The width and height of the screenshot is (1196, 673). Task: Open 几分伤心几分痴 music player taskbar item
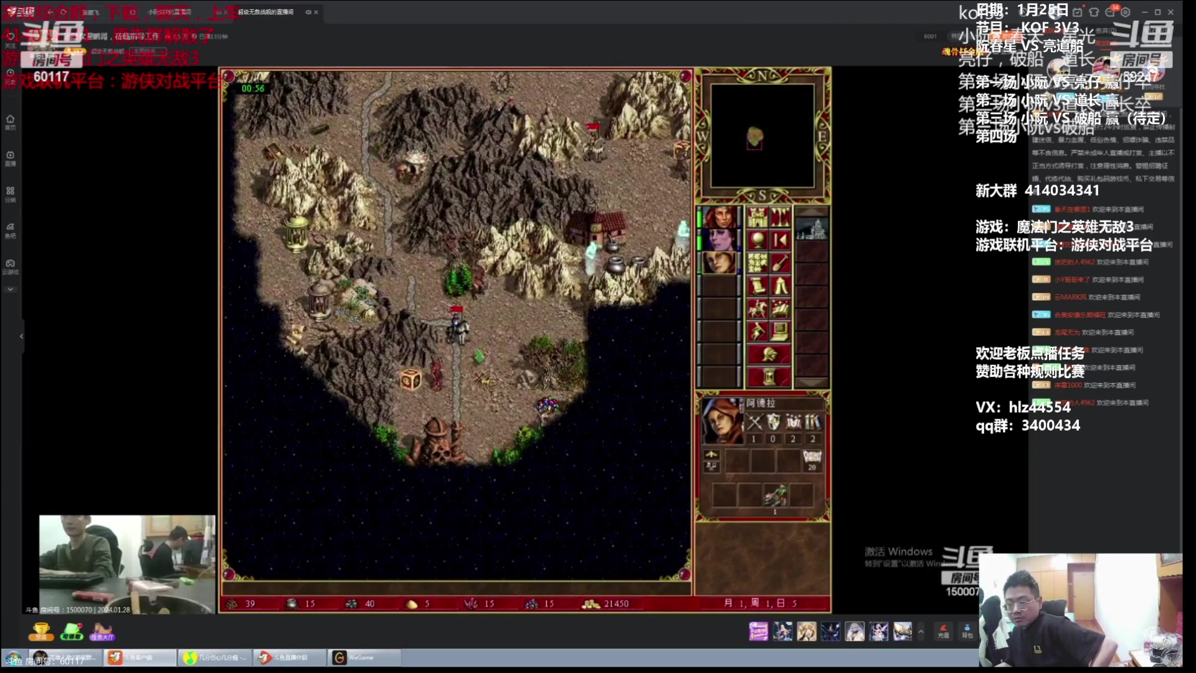pyautogui.click(x=215, y=657)
